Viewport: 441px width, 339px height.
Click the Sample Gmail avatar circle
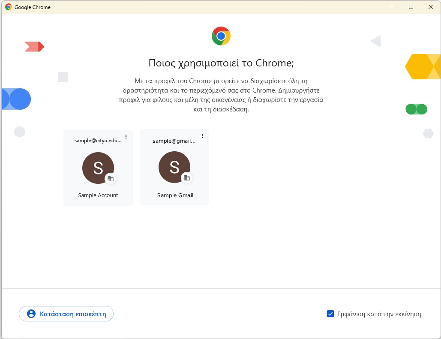click(x=174, y=167)
